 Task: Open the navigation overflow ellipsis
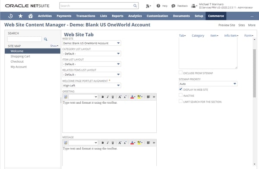(252, 16)
